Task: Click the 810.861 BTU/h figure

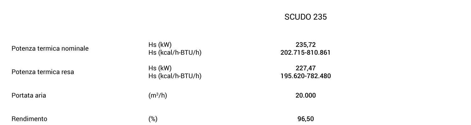Action: point(319,52)
